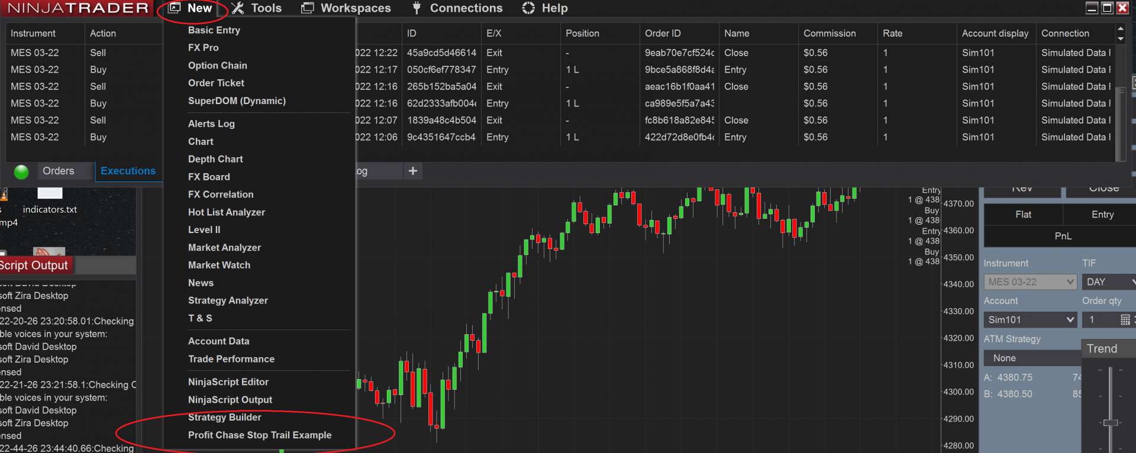Open the NinjaScript Output window
Screen dimensions: 1136x453
click(230, 400)
